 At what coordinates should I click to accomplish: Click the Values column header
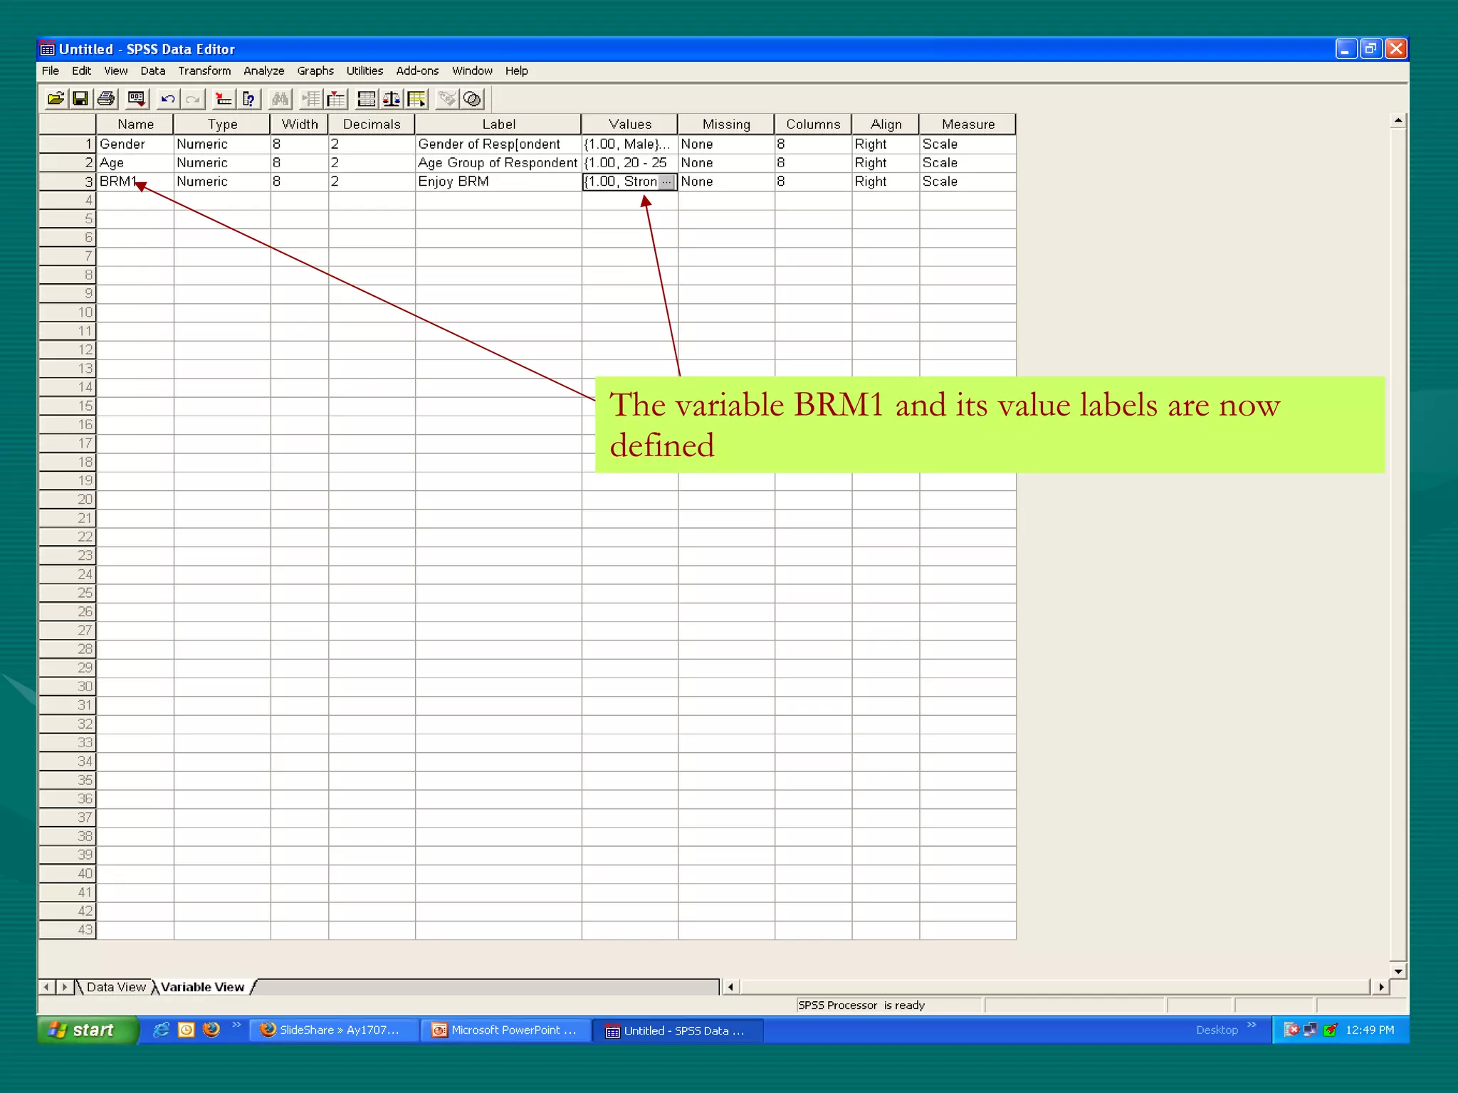(629, 124)
